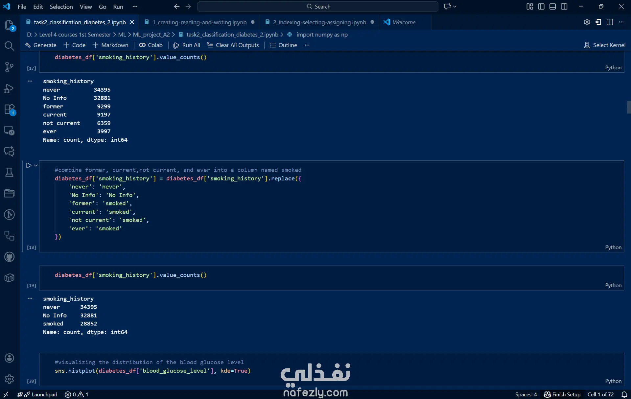
Task: Open the Search view in activity bar
Action: click(x=9, y=46)
